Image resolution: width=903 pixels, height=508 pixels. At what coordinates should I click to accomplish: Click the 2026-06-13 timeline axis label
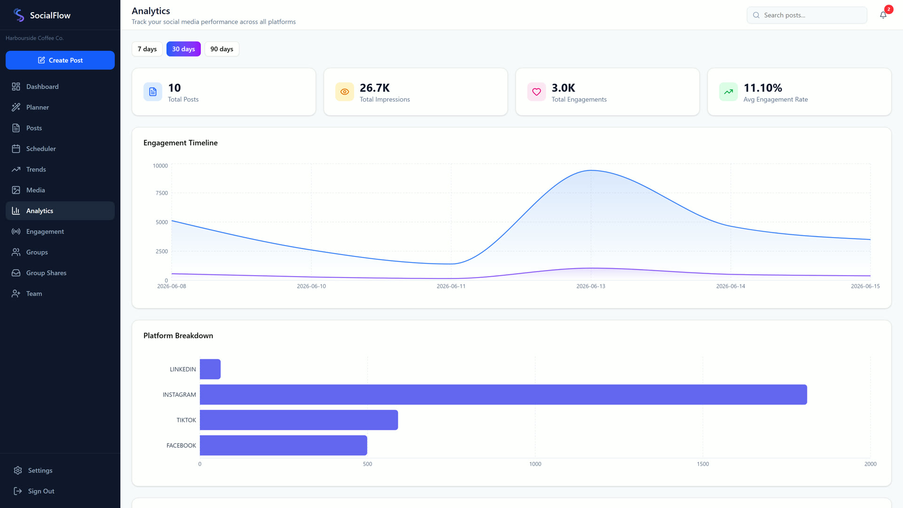591,286
